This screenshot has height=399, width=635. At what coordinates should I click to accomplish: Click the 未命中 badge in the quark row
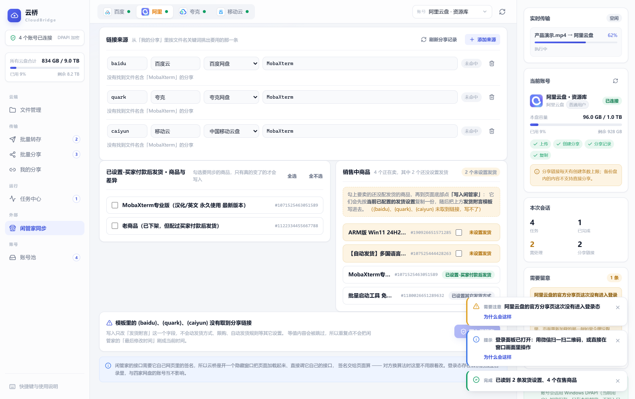[471, 97]
